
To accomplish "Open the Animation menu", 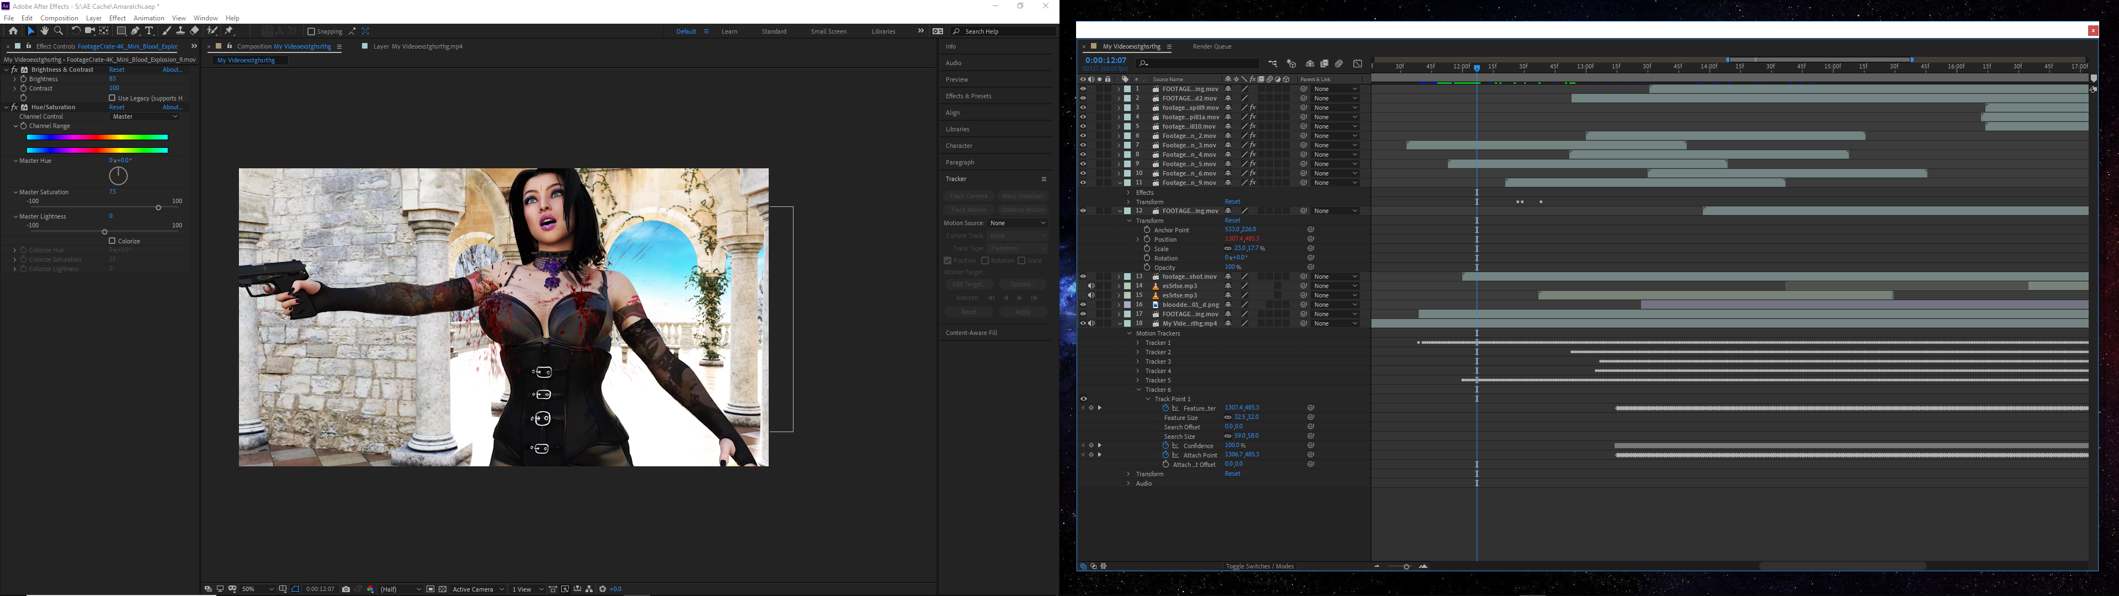I will 149,18.
